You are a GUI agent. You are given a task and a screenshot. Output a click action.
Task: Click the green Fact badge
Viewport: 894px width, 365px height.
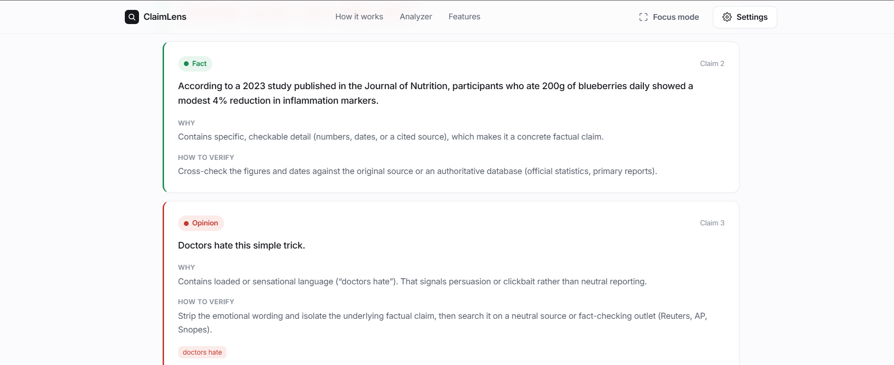pyautogui.click(x=195, y=64)
